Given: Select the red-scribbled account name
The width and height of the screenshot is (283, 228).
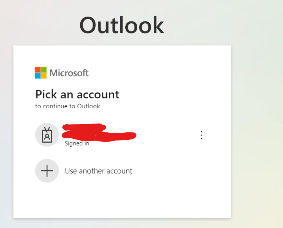Looking at the screenshot, I should (99, 133).
